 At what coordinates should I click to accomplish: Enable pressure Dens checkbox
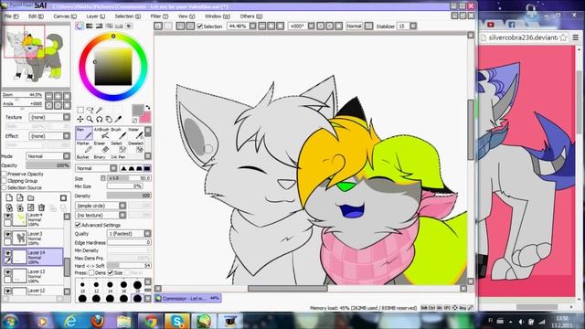(91, 272)
